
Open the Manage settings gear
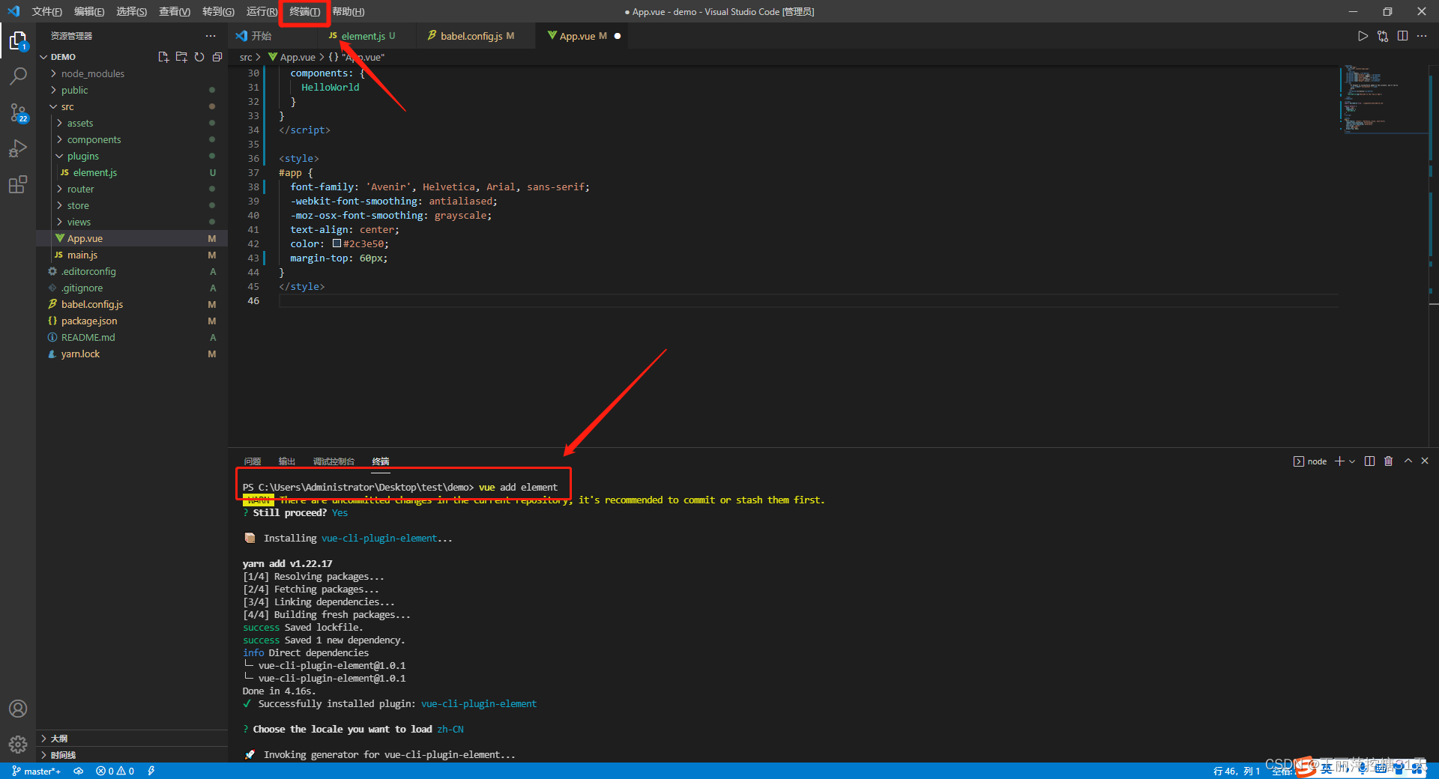(18, 745)
